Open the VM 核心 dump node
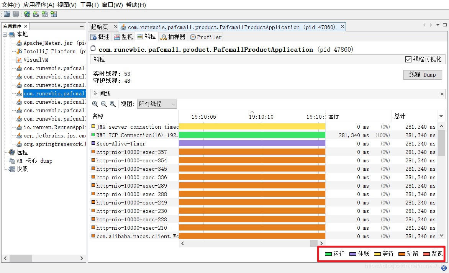Screen dimensions: 449x273 31,161
